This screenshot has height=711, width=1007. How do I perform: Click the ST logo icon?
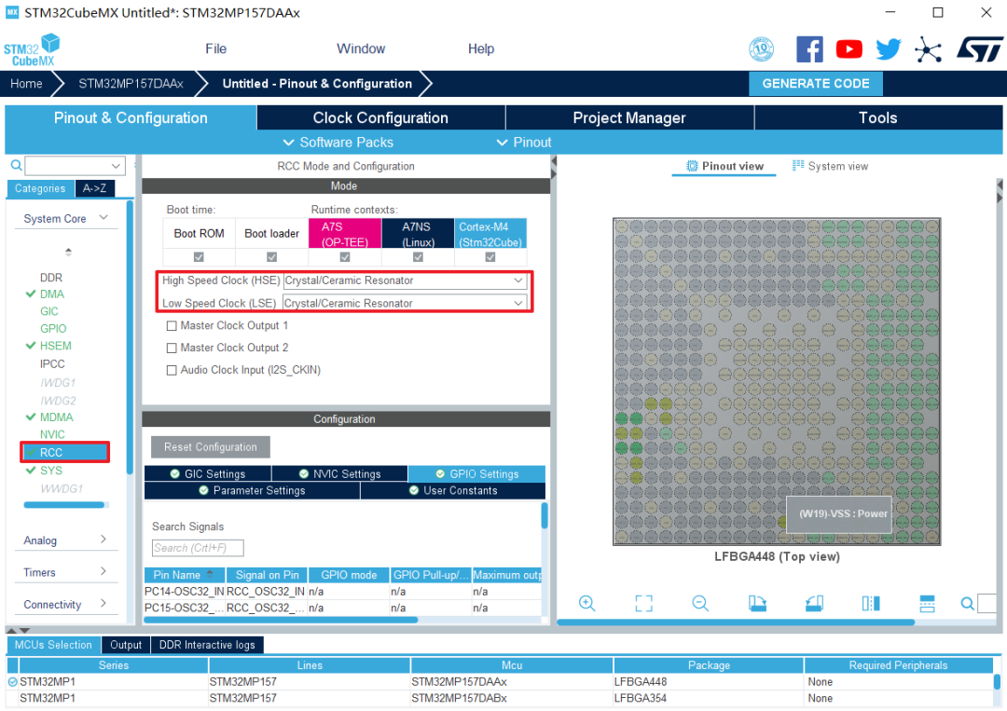tap(979, 49)
